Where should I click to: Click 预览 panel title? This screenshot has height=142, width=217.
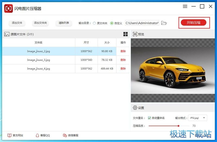coord(141,34)
